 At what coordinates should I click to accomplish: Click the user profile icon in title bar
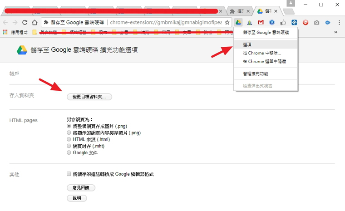(x=291, y=3)
